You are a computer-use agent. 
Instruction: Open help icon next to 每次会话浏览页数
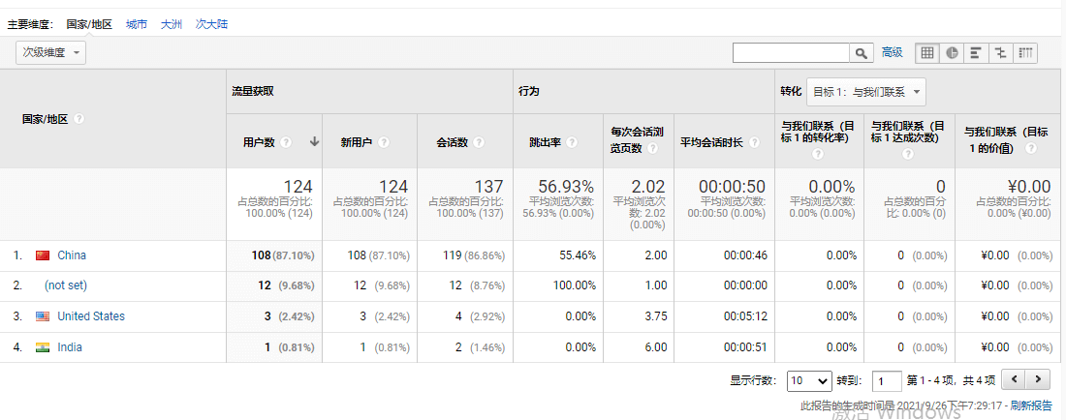coord(652,149)
